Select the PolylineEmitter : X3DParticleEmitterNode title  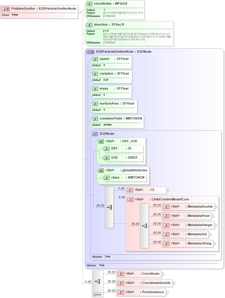click(44, 9)
